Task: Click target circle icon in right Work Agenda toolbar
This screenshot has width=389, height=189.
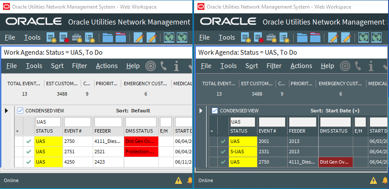Action: (345, 66)
